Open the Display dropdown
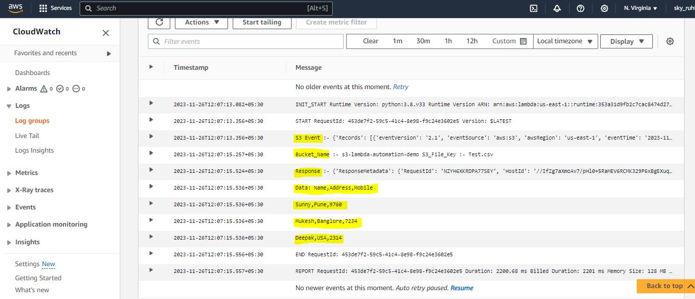The height and width of the screenshot is (299, 695). (x=627, y=42)
